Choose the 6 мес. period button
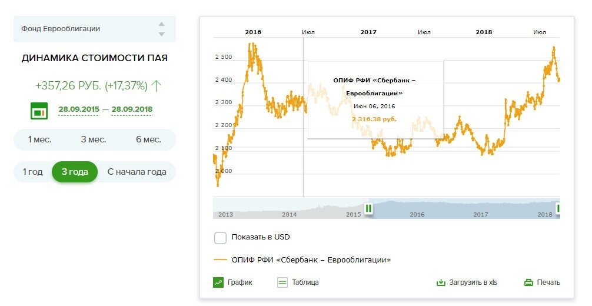 (x=148, y=140)
